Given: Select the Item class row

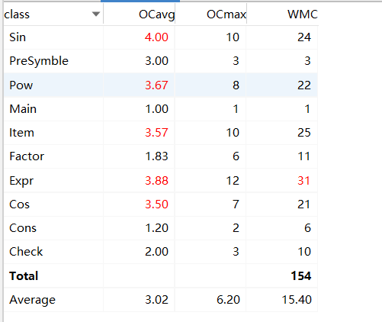Looking at the screenshot, I should point(161,133).
